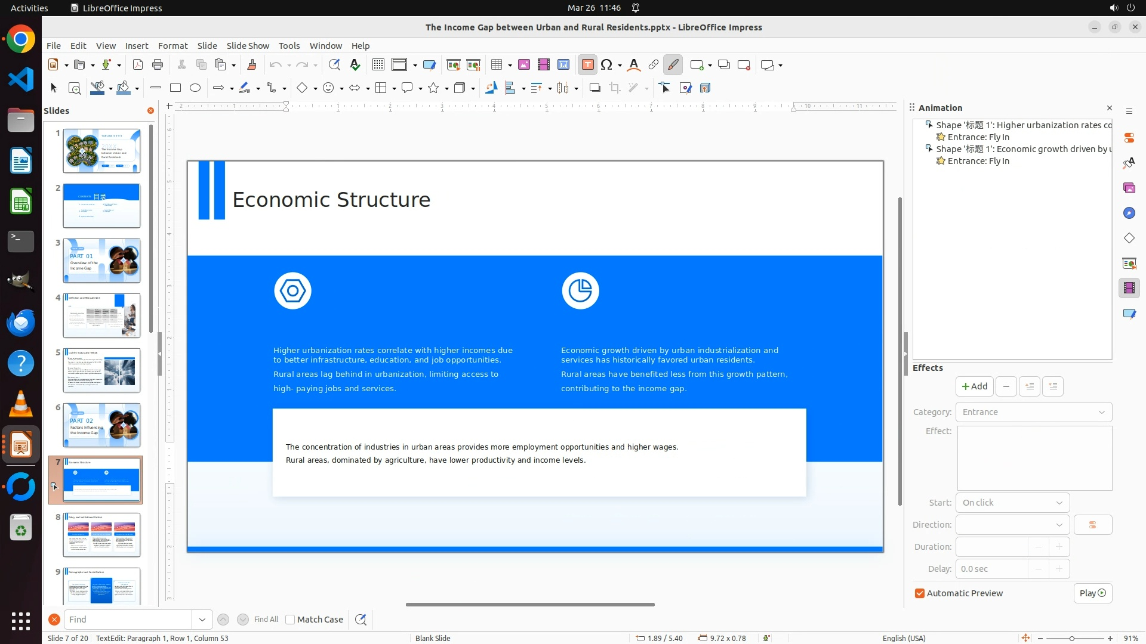This screenshot has height=644, width=1146.
Task: Open the Insert Special Character tool
Action: pyautogui.click(x=607, y=65)
